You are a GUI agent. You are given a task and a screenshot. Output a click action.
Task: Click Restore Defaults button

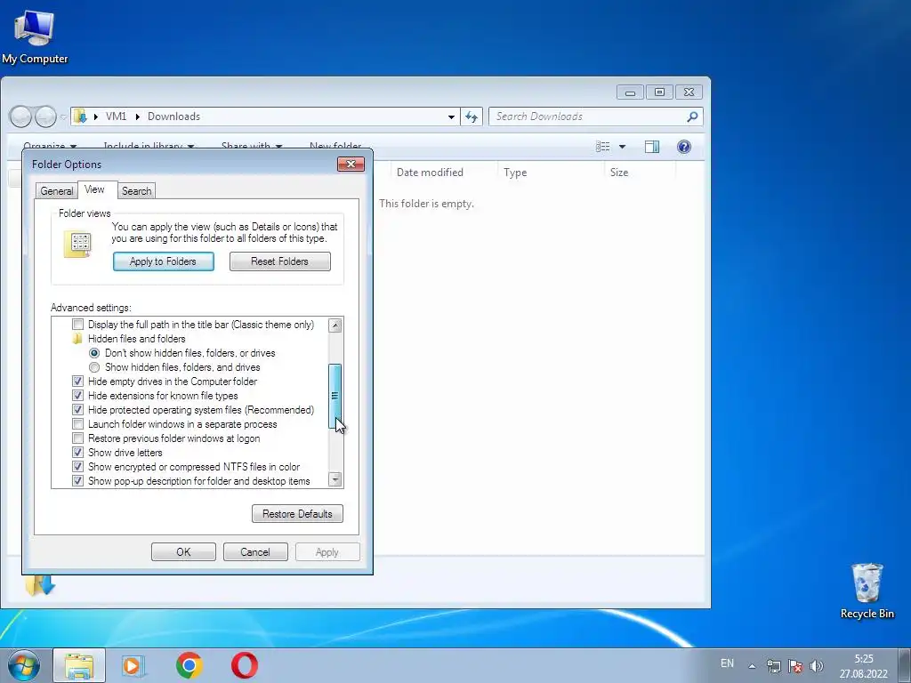click(x=297, y=514)
